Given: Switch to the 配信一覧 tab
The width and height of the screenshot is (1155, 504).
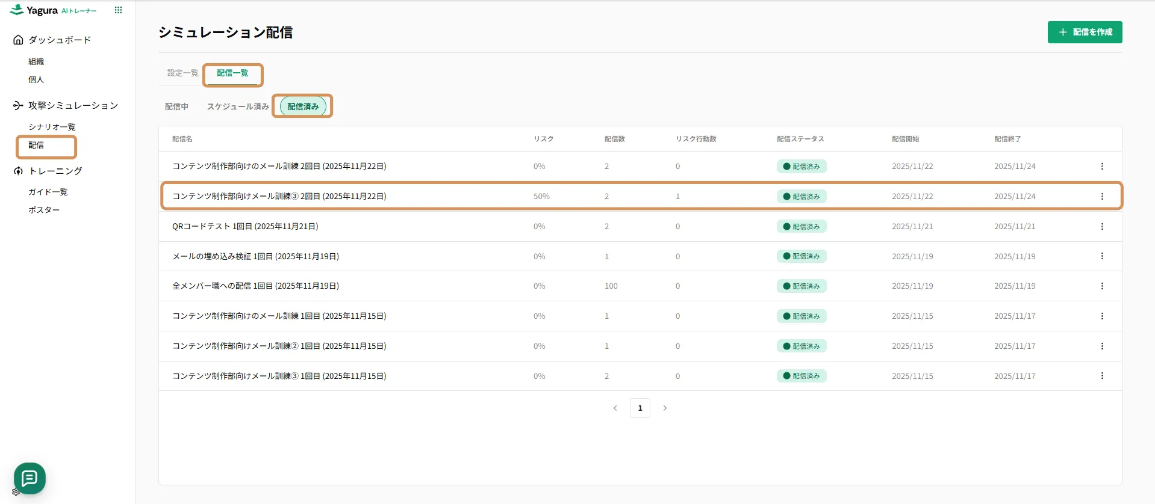Looking at the screenshot, I should pos(232,73).
